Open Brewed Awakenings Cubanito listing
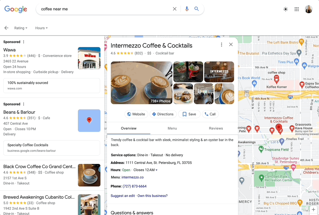Image resolution: width=319 pixels, height=215 pixels. click(39, 197)
